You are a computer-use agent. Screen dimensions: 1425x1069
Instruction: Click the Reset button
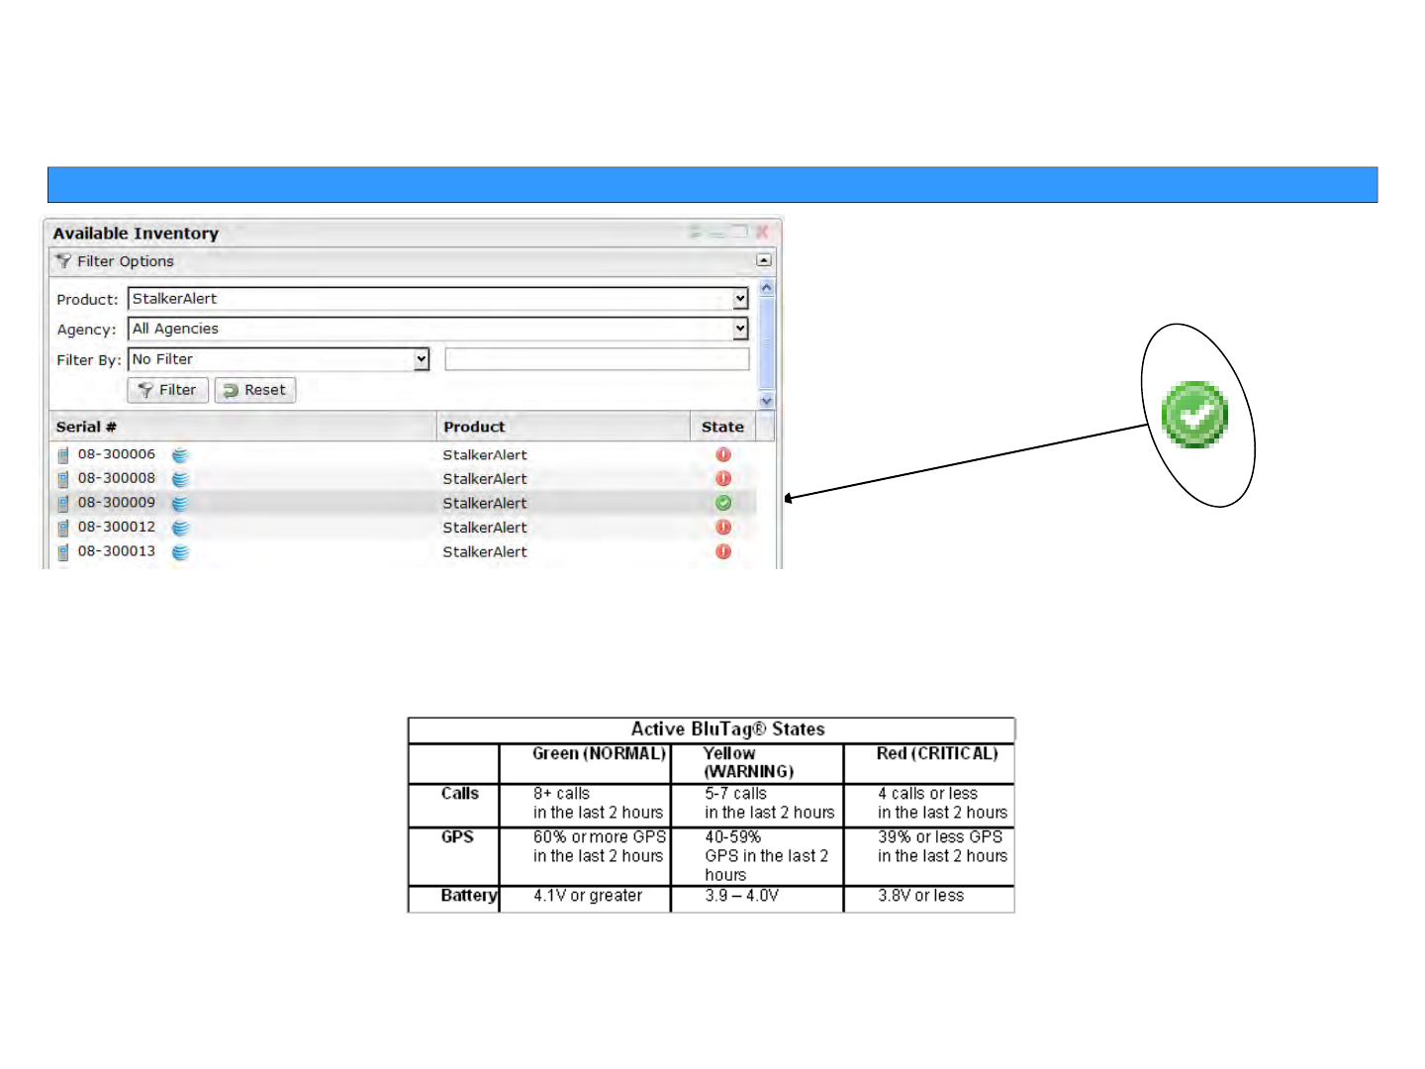(x=255, y=390)
